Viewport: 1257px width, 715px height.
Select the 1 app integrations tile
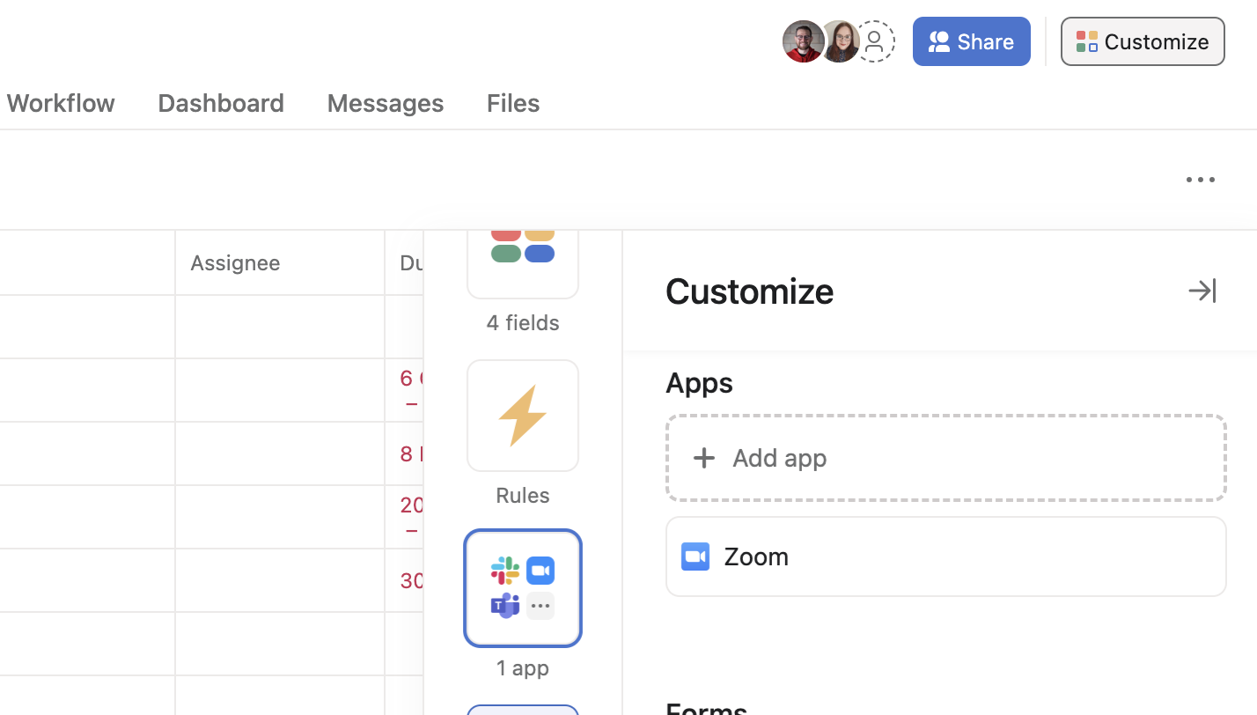(x=523, y=588)
